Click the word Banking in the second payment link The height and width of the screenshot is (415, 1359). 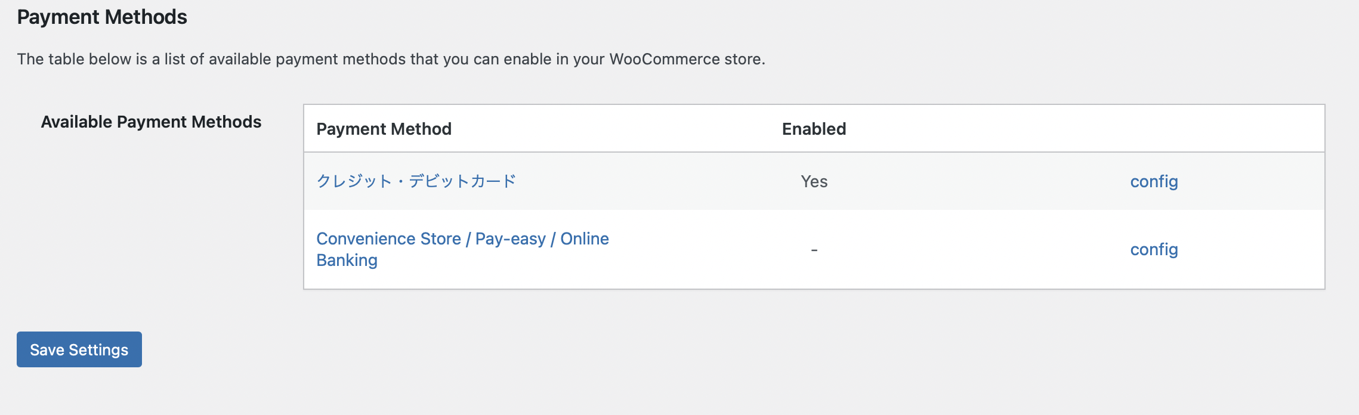[347, 261]
